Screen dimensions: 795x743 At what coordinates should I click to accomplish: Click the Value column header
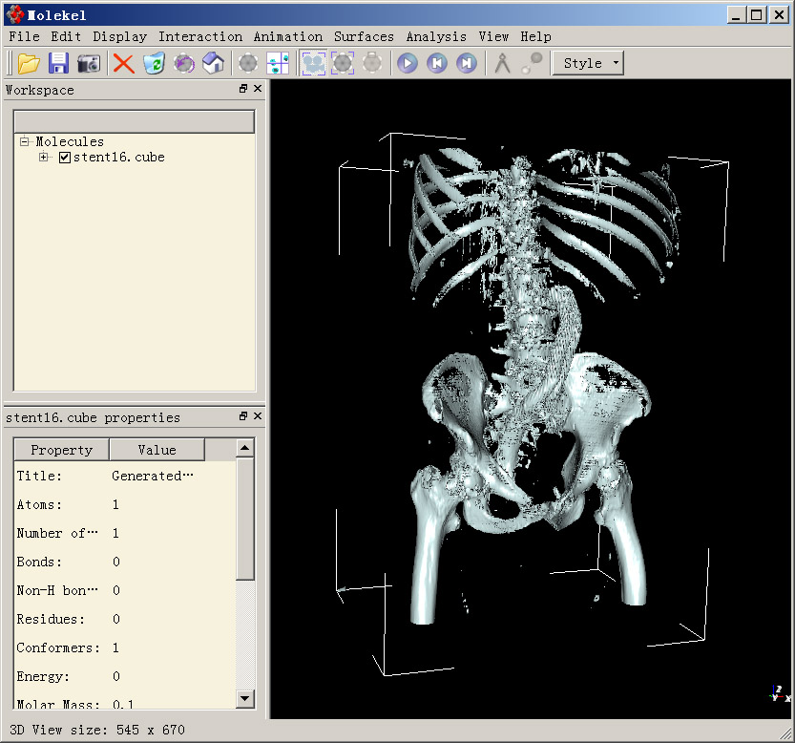[157, 450]
